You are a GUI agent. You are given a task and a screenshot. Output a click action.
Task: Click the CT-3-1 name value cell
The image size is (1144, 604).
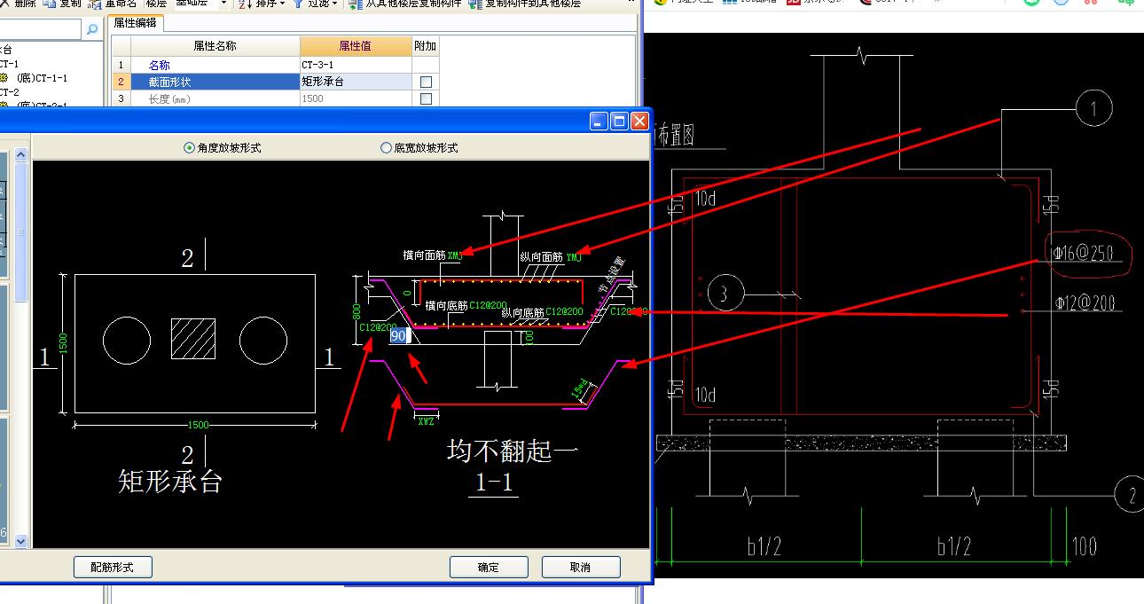[356, 65]
